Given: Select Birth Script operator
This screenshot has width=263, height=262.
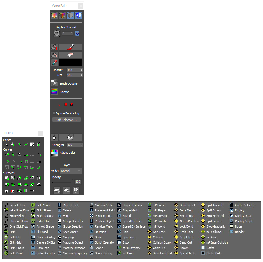Looking at the screenshot, I should tap(41, 205).
